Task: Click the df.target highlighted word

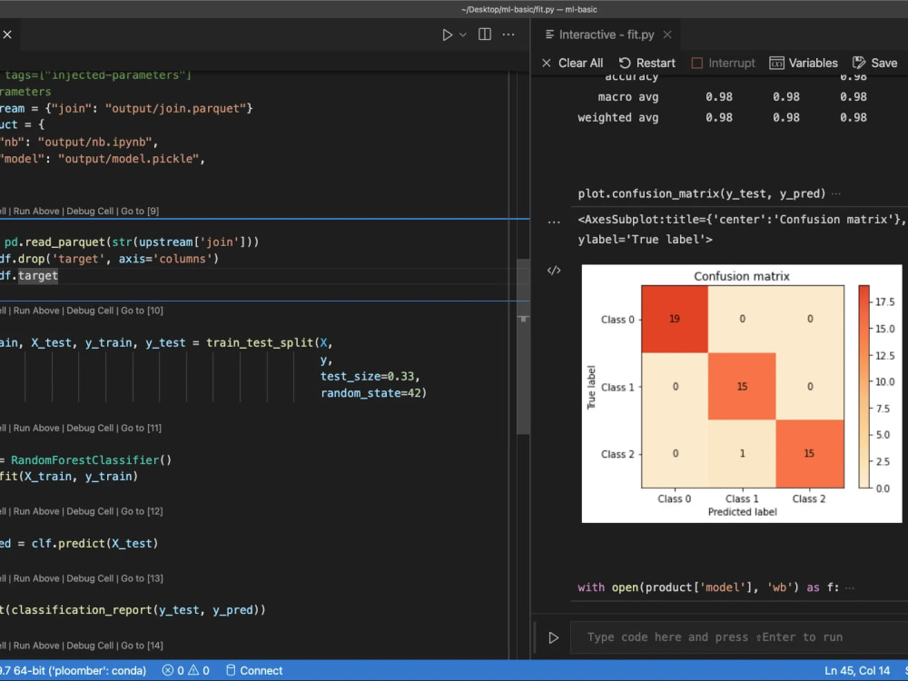Action: tap(37, 276)
